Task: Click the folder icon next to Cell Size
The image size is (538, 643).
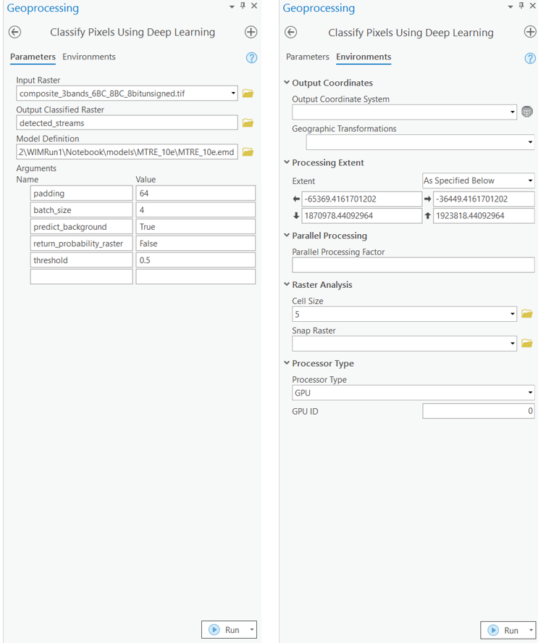Action: [x=526, y=314]
